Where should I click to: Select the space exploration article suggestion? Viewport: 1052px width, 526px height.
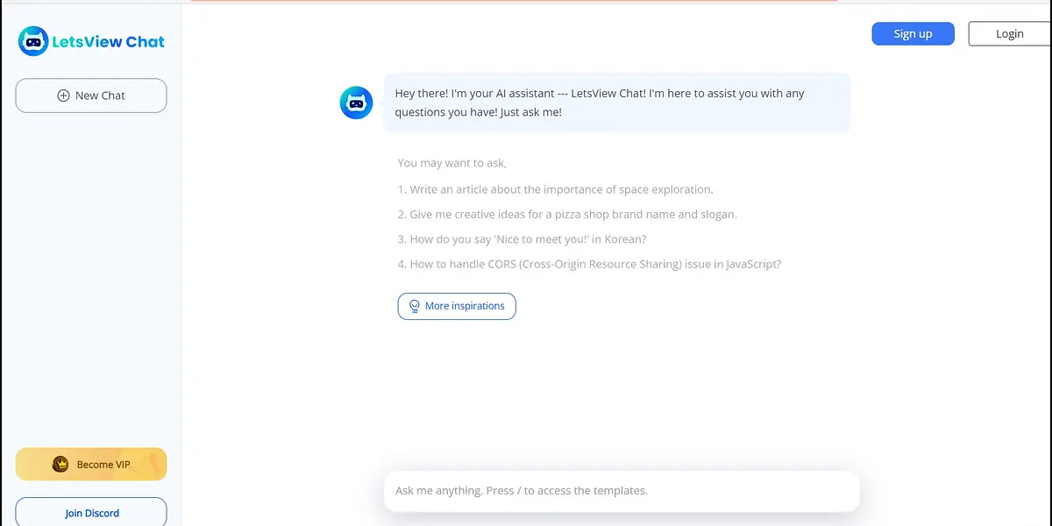[555, 189]
